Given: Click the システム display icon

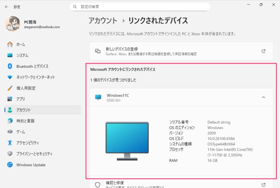Looking at the screenshot, I should pos(10,55).
